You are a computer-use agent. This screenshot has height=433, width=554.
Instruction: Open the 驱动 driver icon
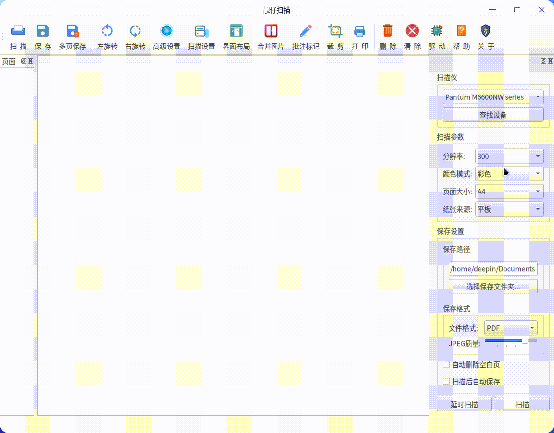point(437,31)
